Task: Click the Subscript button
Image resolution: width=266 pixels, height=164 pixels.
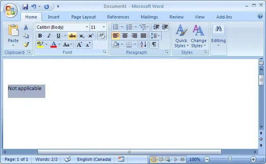Action: (82, 36)
